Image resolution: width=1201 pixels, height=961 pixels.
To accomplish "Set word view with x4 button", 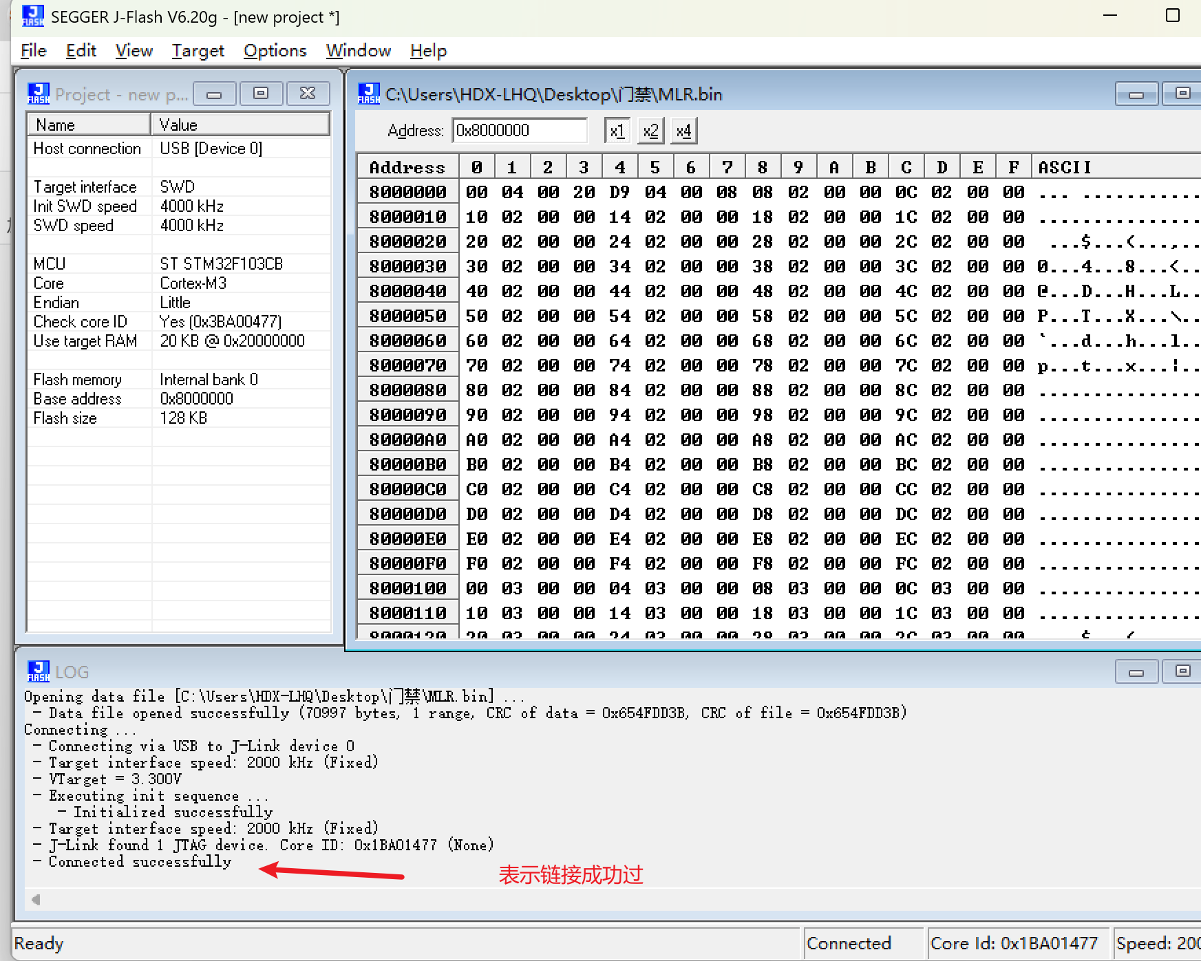I will click(x=683, y=131).
